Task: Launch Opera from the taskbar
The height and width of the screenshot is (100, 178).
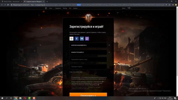Action: [25, 98]
